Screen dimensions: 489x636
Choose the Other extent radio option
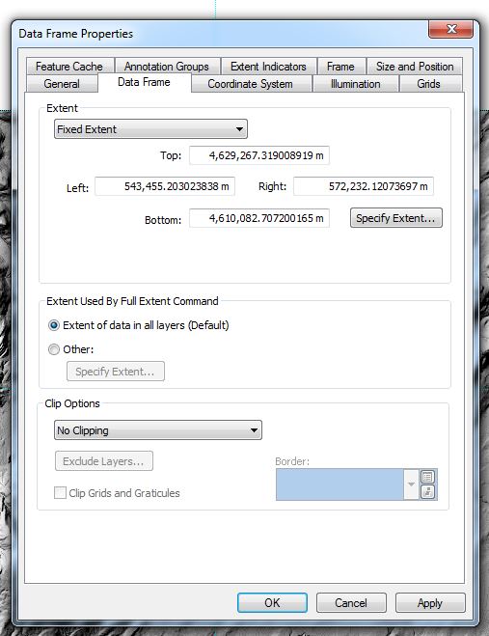(x=53, y=349)
